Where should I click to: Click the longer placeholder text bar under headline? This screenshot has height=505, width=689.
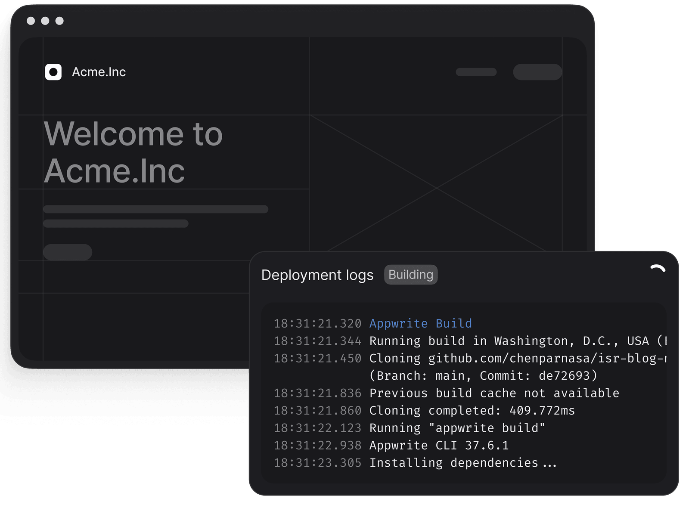(155, 209)
